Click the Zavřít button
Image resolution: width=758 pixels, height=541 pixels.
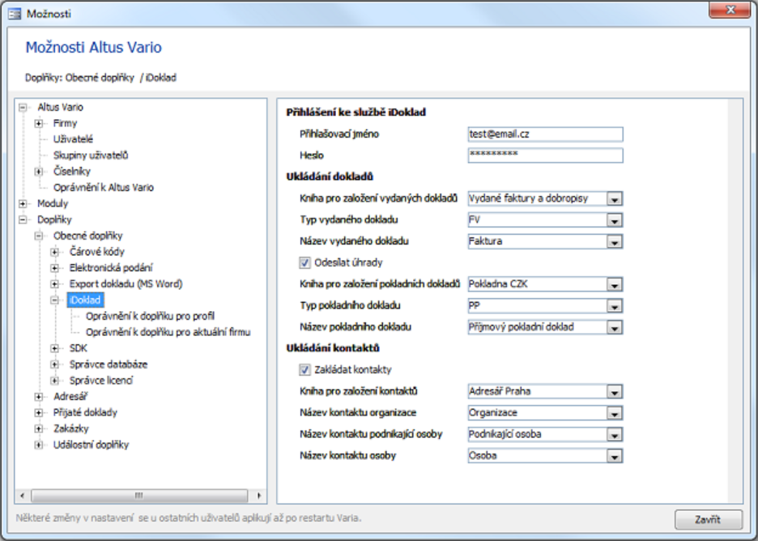coord(709,520)
